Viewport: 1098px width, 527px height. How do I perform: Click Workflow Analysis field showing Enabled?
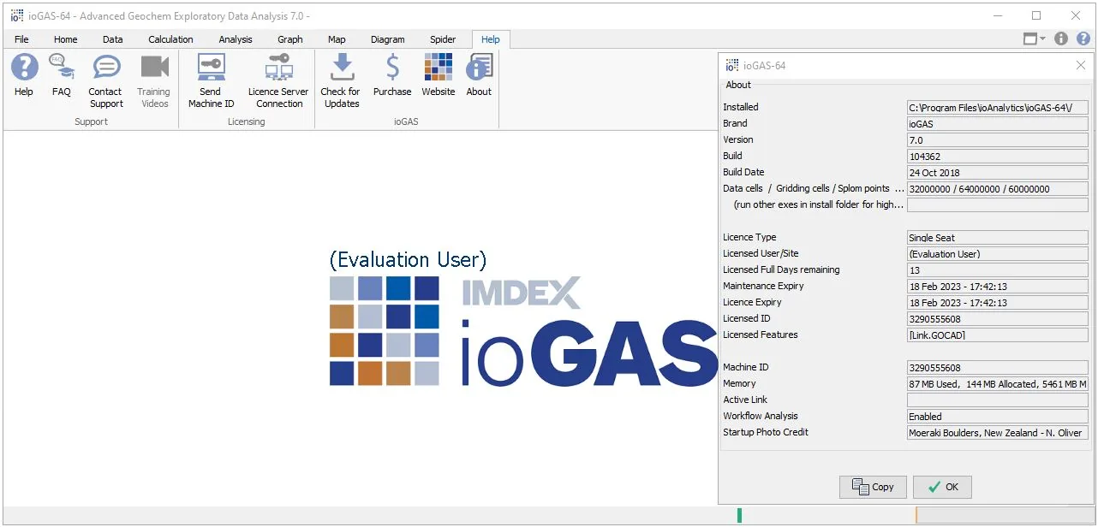click(998, 417)
